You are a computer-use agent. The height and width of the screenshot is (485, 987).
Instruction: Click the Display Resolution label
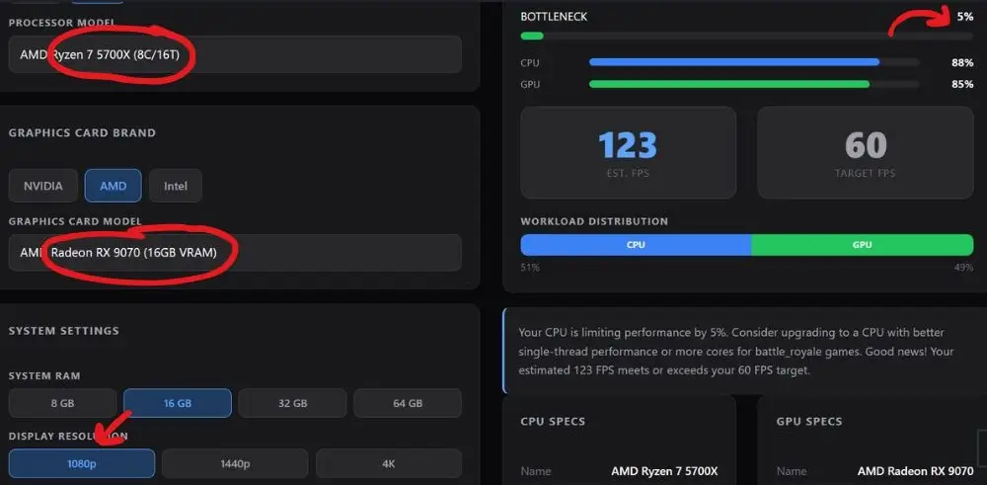[68, 436]
